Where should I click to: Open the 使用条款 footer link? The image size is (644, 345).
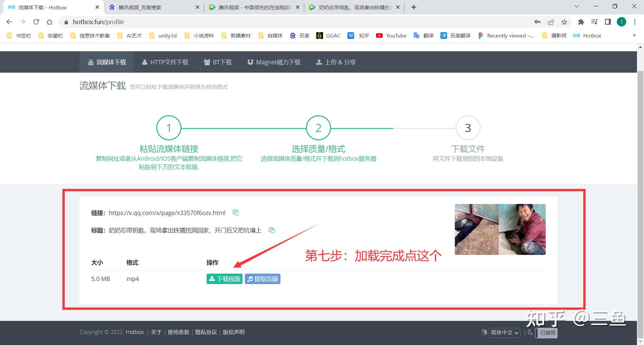tap(178, 332)
